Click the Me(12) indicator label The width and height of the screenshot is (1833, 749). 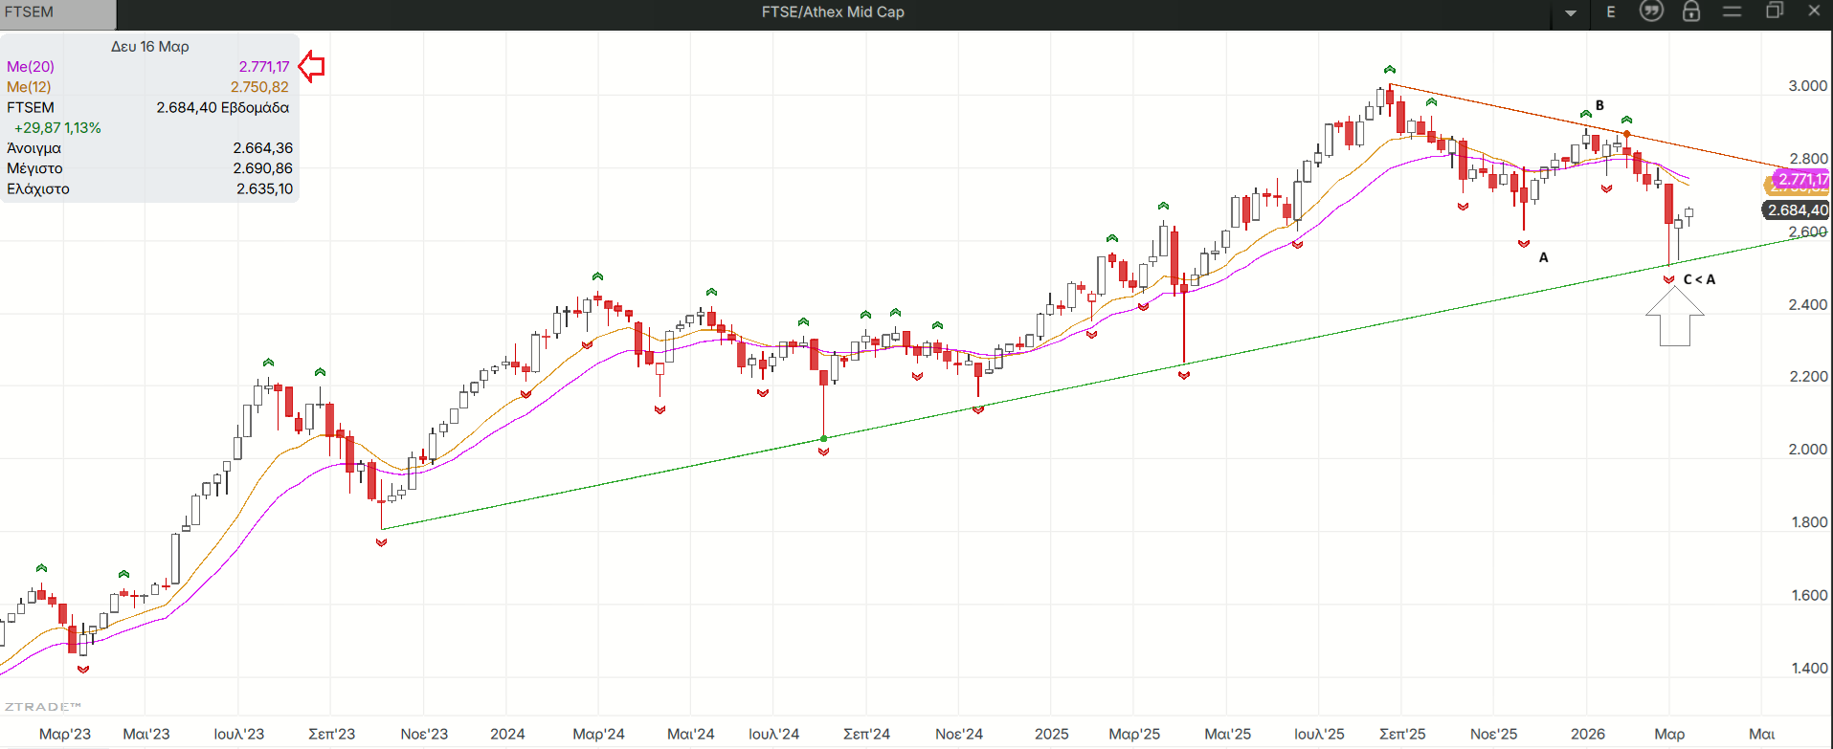coord(29,87)
